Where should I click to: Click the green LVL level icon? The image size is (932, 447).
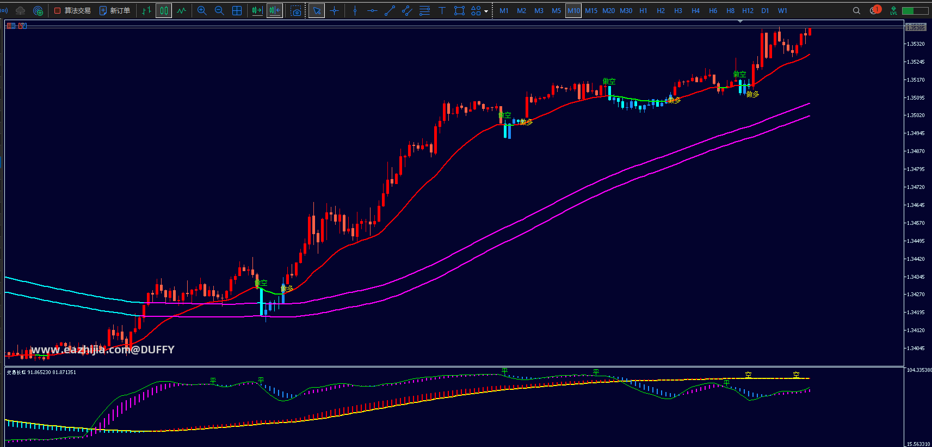pyautogui.click(x=893, y=10)
